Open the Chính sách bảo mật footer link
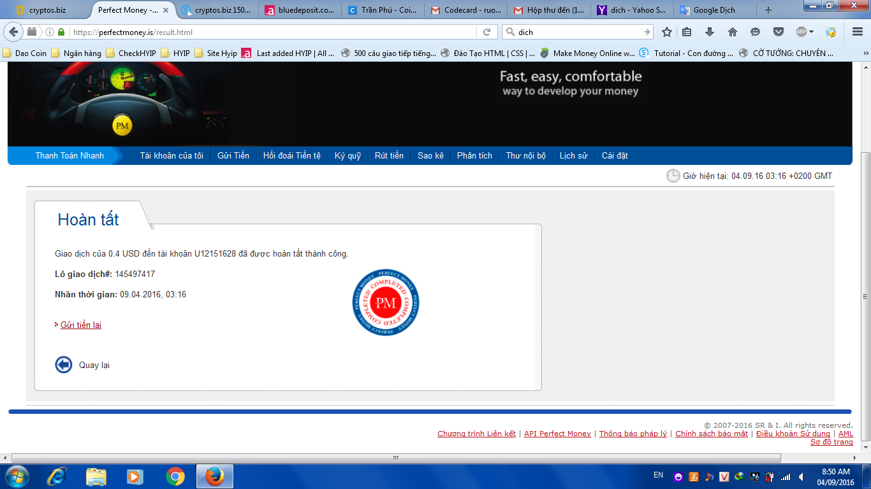 (712, 434)
